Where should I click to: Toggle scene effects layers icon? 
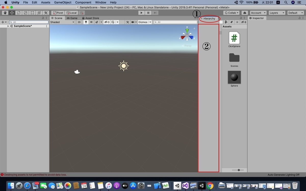point(97,22)
